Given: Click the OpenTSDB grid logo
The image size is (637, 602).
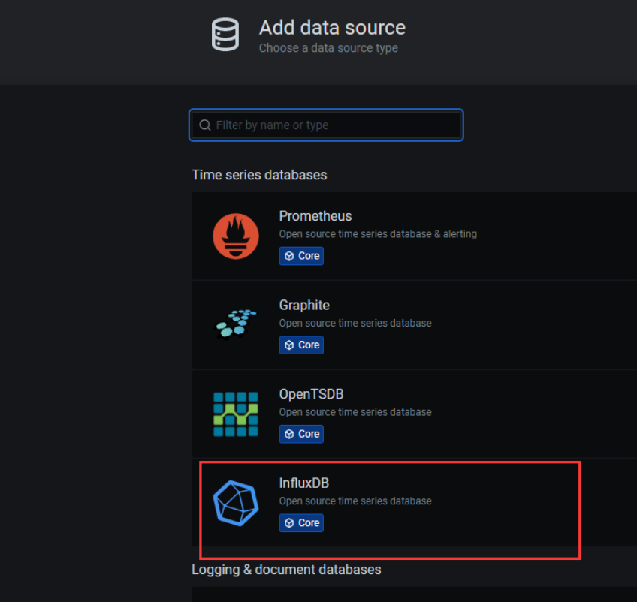Looking at the screenshot, I should click(x=236, y=414).
